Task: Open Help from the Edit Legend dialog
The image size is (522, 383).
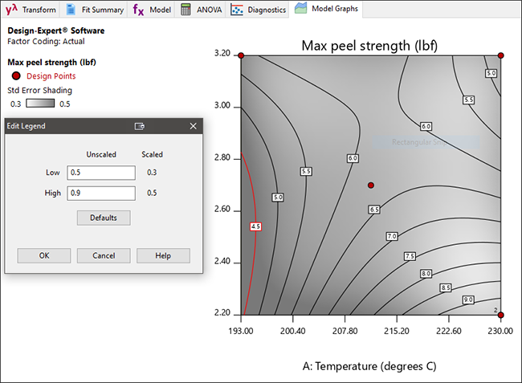Action: click(x=163, y=255)
